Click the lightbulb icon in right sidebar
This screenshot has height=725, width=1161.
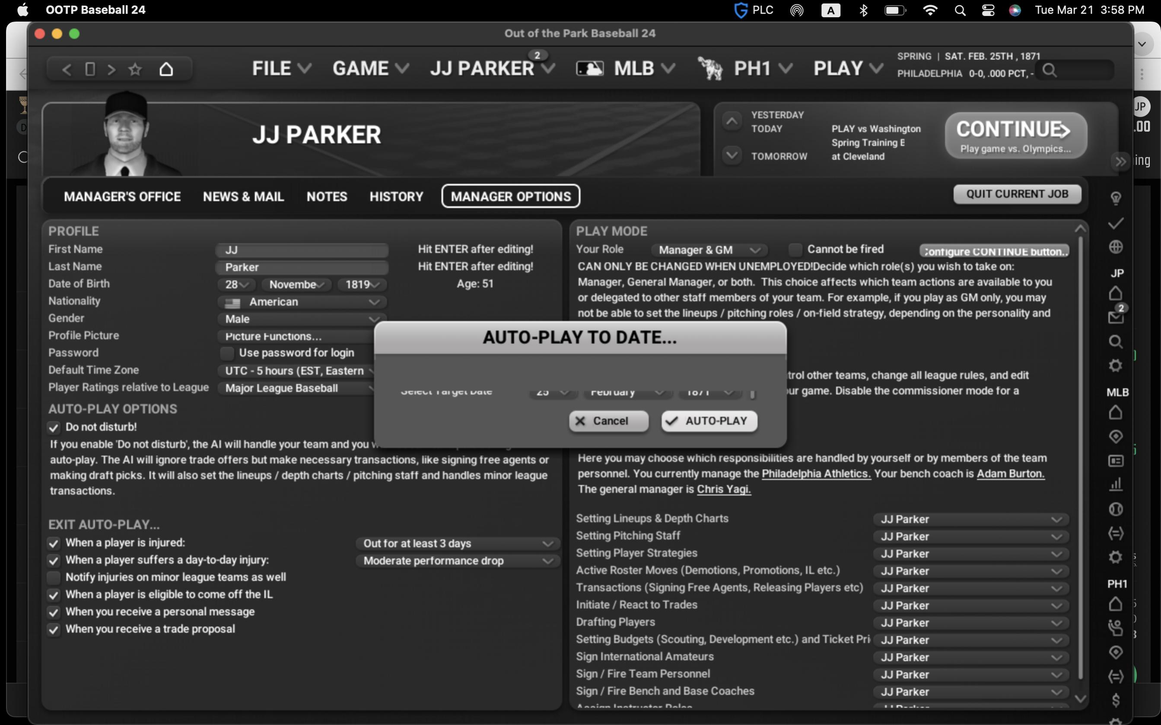[x=1116, y=198]
